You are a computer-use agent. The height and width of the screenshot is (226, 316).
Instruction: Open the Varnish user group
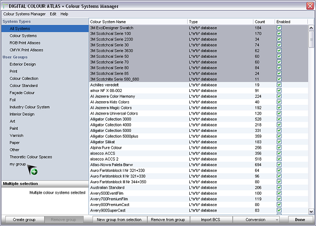coord(16,136)
